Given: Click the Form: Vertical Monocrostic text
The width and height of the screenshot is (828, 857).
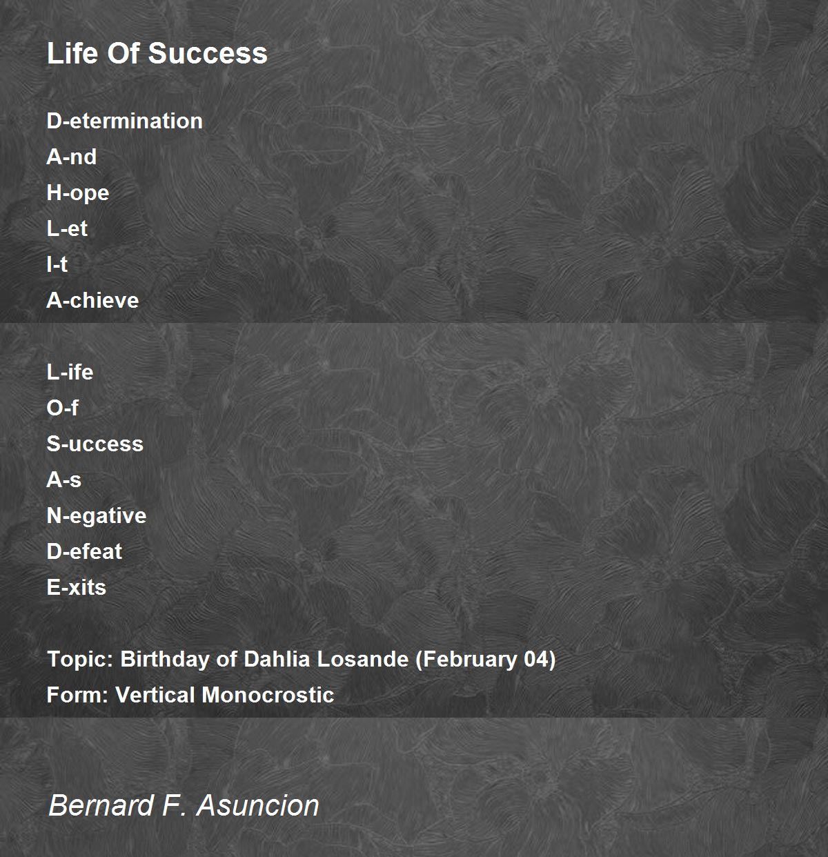Looking at the screenshot, I should coord(190,695).
